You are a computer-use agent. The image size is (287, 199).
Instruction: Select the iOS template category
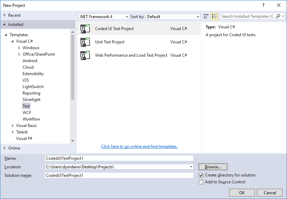coord(26,80)
